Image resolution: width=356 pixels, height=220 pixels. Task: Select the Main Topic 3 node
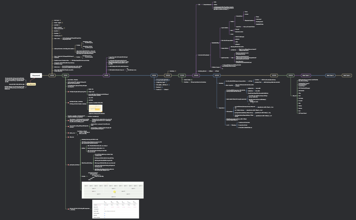330,75
